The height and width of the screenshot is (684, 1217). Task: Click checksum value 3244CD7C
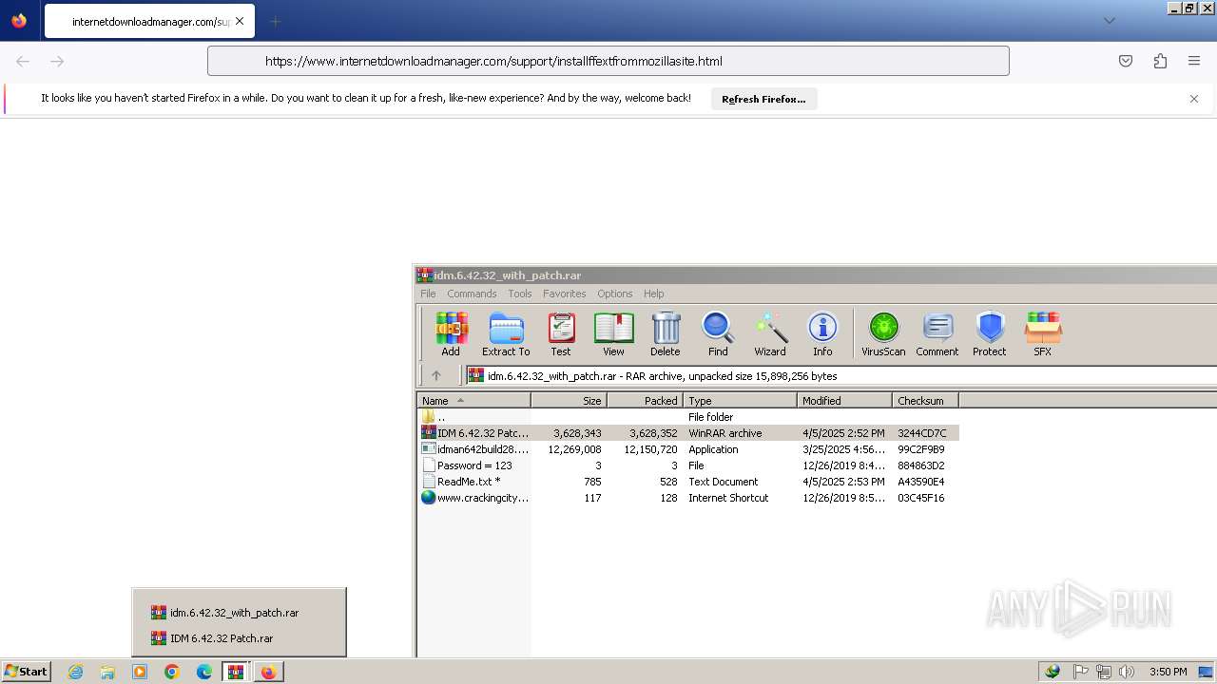921,433
